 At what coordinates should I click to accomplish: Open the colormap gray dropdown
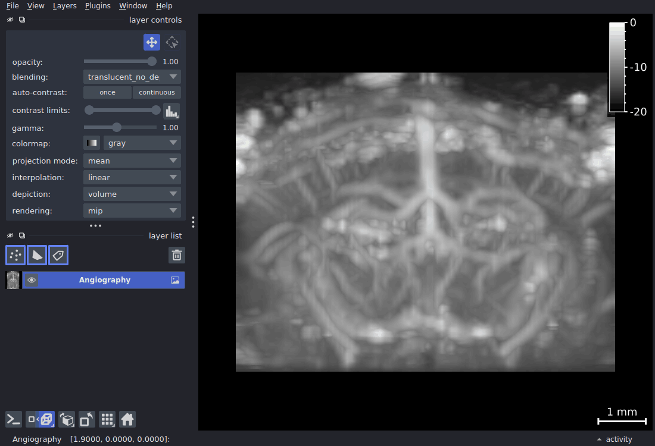[x=142, y=143]
